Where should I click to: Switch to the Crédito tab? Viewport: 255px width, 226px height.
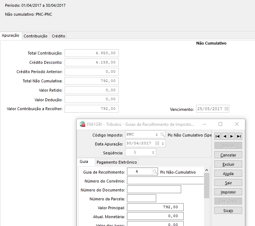(x=58, y=36)
